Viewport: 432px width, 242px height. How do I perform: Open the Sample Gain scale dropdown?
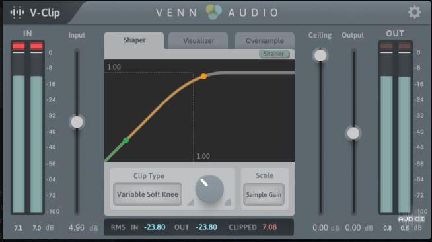click(x=264, y=194)
